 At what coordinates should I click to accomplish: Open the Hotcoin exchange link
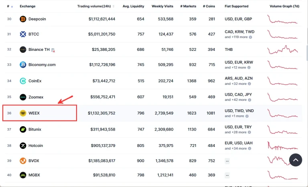tap(36, 146)
